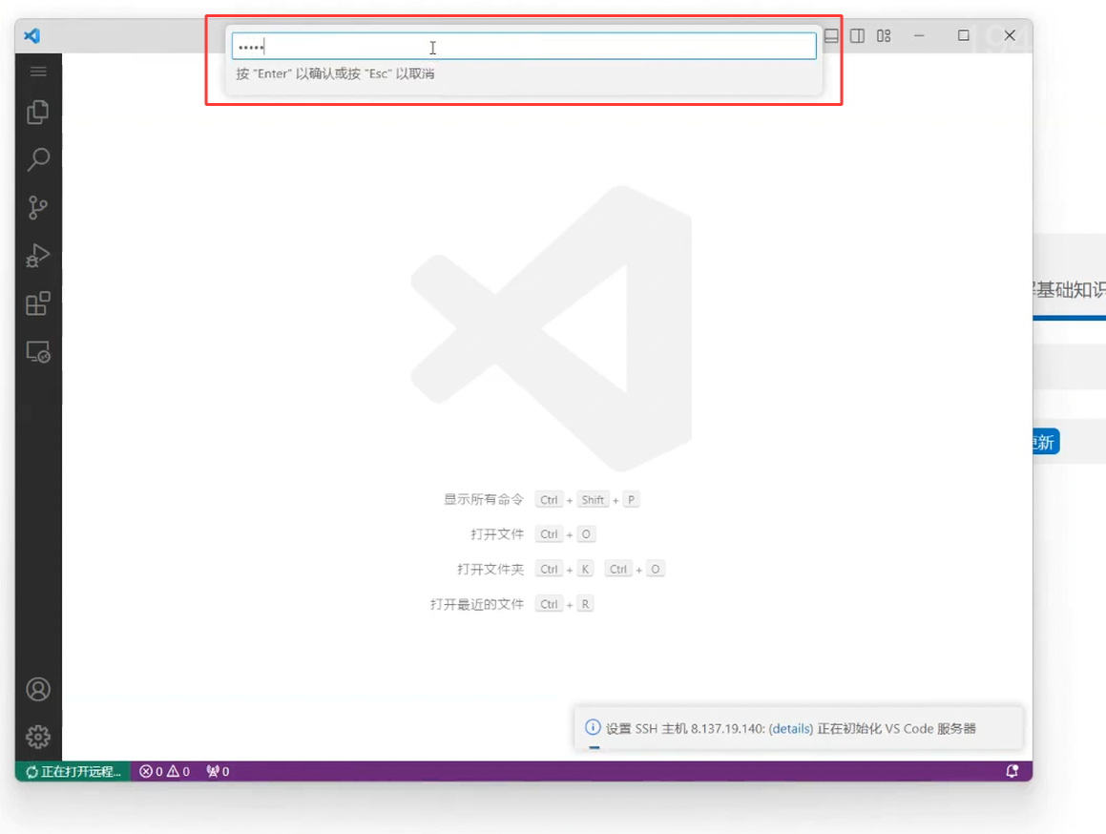Open the Source Control view

click(x=38, y=207)
